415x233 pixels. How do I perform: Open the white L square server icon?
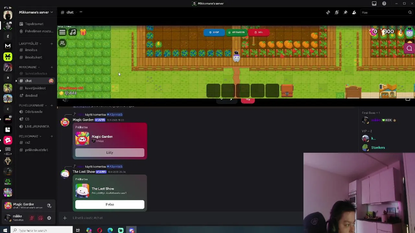[8, 129]
